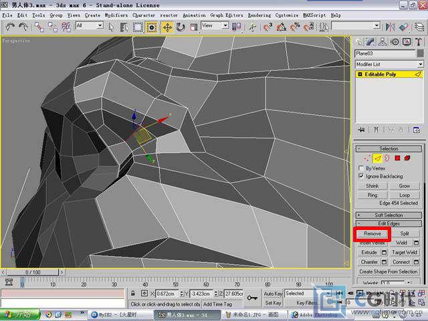Click the Undo arrow icon

tap(10, 27)
